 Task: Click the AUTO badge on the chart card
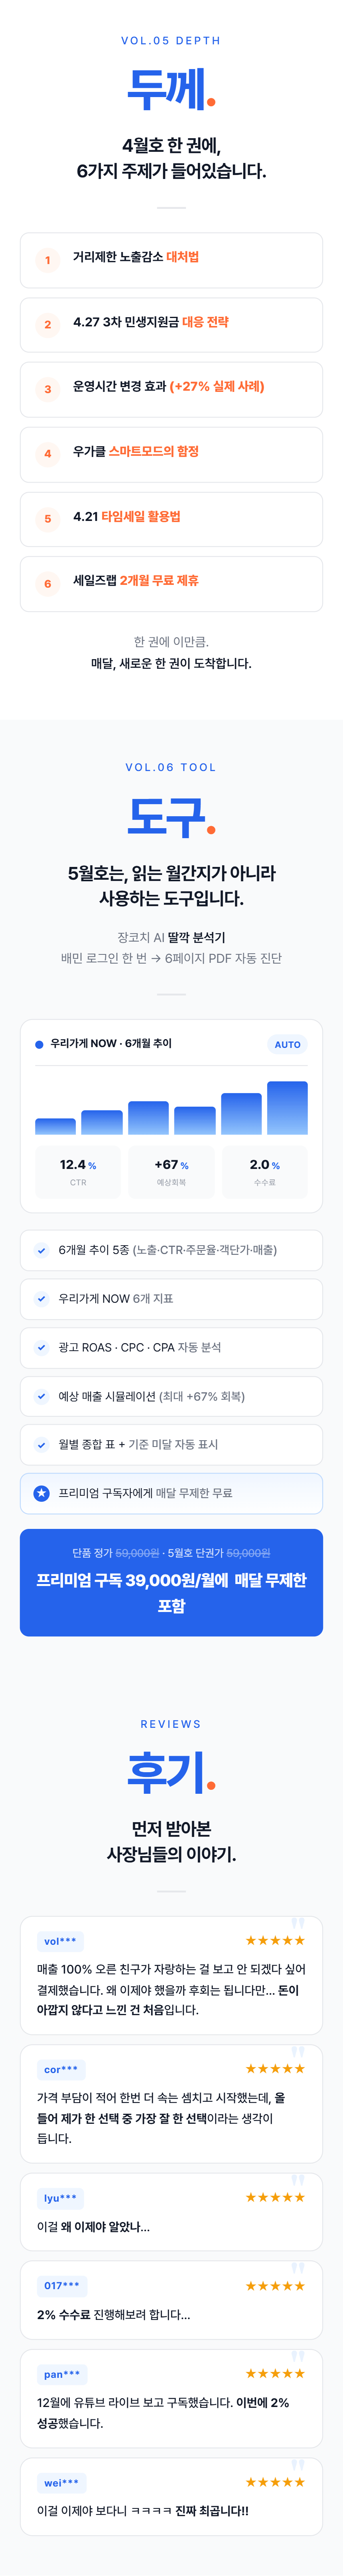tap(287, 1044)
